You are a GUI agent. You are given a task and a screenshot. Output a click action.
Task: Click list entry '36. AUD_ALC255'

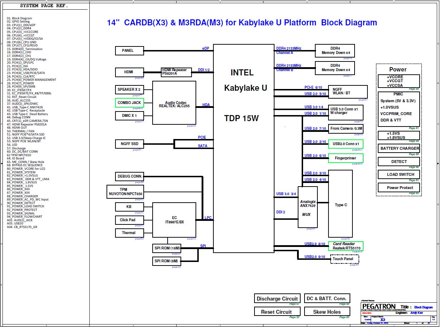19,100
